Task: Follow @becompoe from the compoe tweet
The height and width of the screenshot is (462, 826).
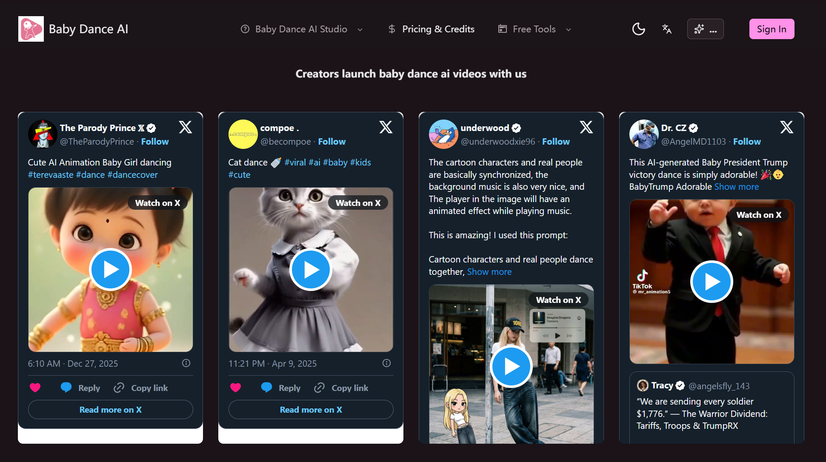Action: [332, 141]
